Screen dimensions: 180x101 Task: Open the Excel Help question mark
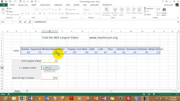tap(163, 2)
